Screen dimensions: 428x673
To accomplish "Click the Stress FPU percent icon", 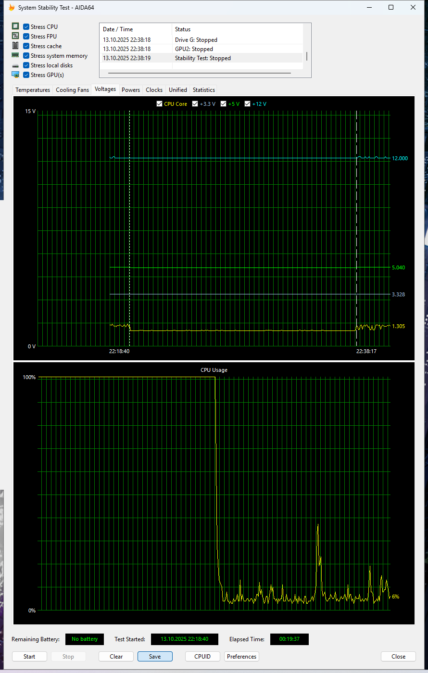I will pyautogui.click(x=15, y=36).
